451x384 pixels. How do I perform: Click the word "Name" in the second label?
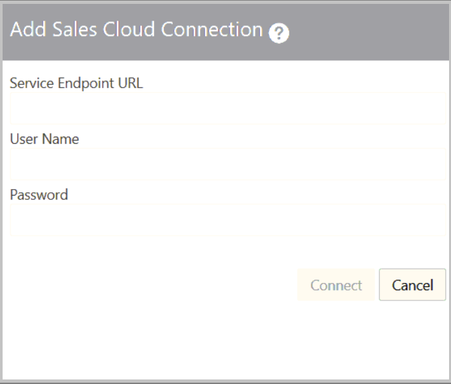click(61, 139)
